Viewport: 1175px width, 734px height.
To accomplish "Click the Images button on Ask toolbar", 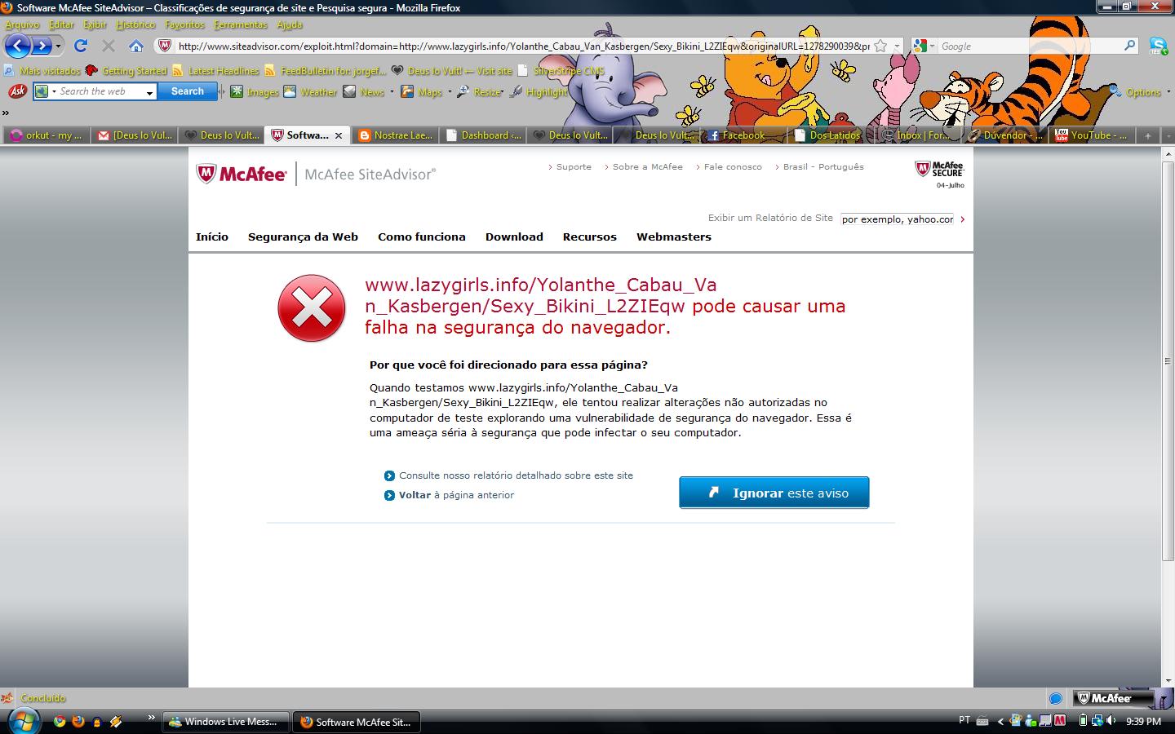I will [255, 92].
